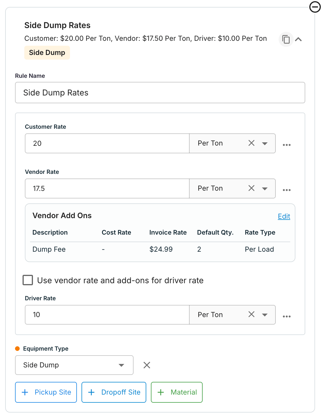Focus the Vendor Rate amount field
Screen dimensions: 322x416
[107, 188]
